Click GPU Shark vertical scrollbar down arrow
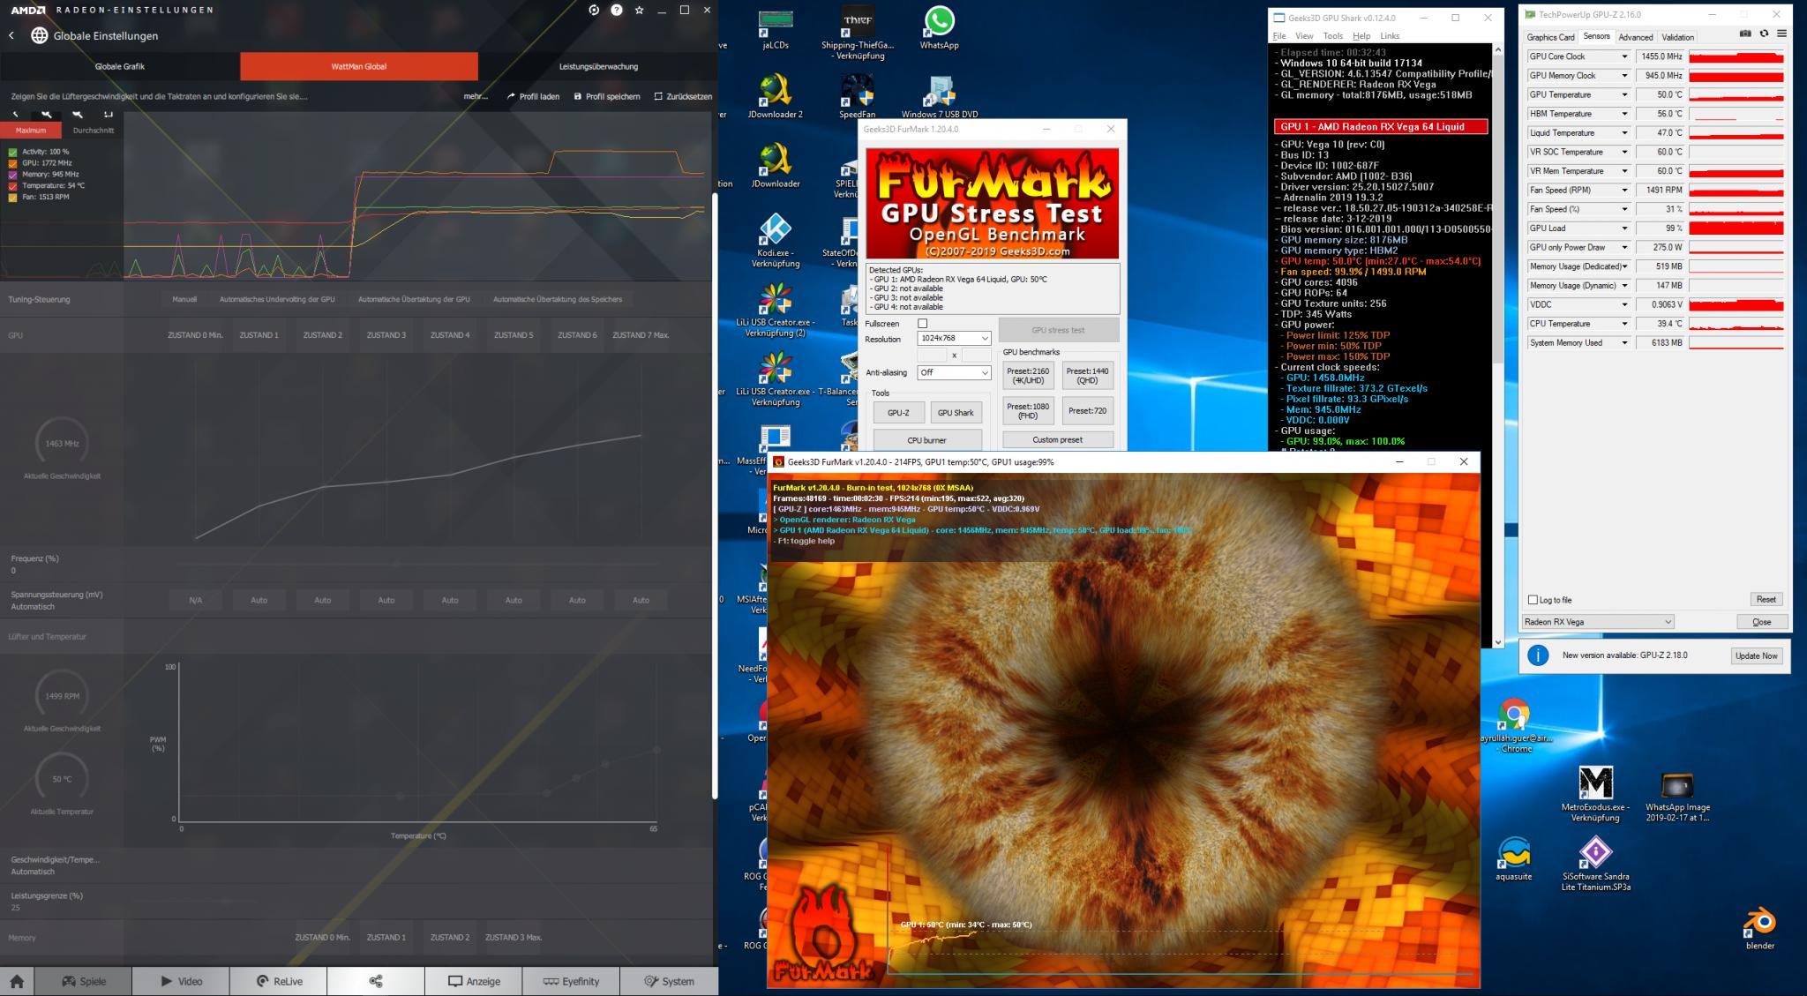This screenshot has width=1807, height=996. coord(1497,641)
